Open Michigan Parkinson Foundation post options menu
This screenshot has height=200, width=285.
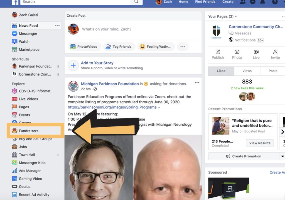coord(197,83)
